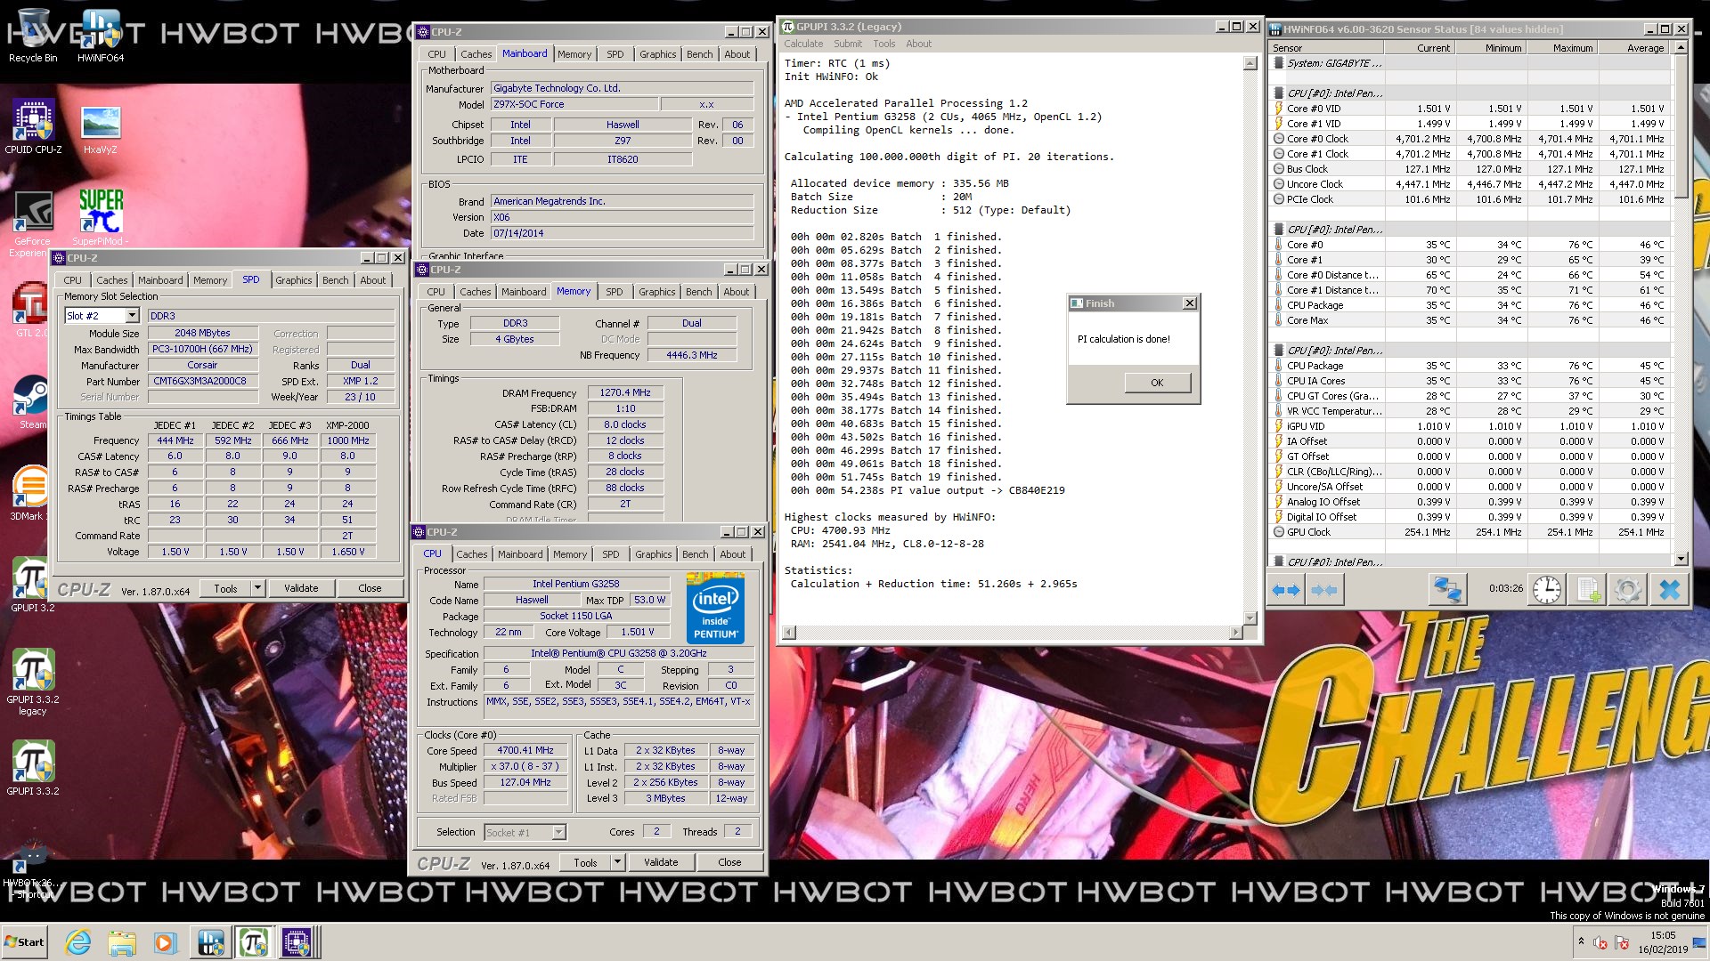
Task: Start logging with HWiNFO sheet-plus button
Action: click(1588, 589)
